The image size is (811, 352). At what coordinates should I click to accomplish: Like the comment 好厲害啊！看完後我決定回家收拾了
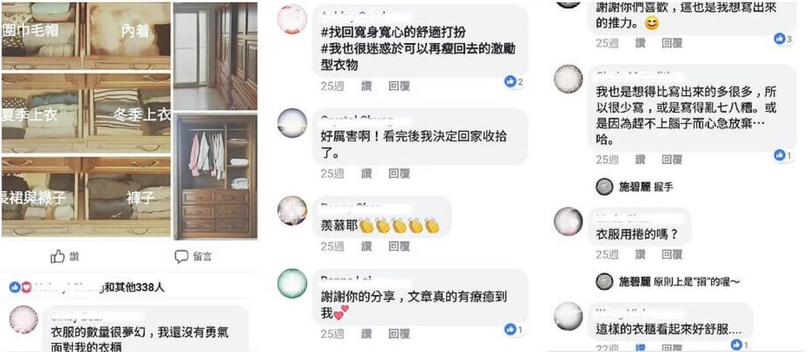[x=366, y=173]
